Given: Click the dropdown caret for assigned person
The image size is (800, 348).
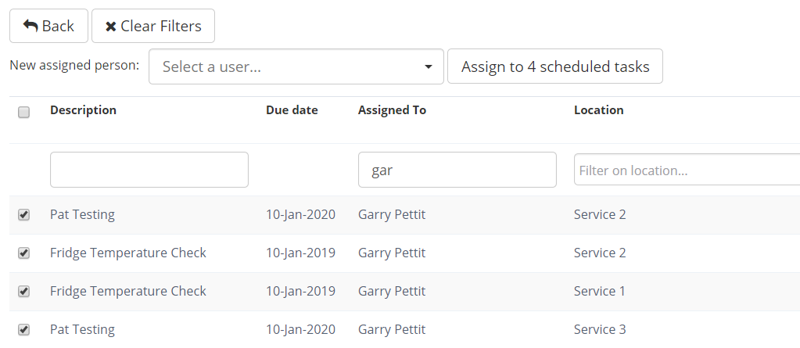Looking at the screenshot, I should (428, 66).
